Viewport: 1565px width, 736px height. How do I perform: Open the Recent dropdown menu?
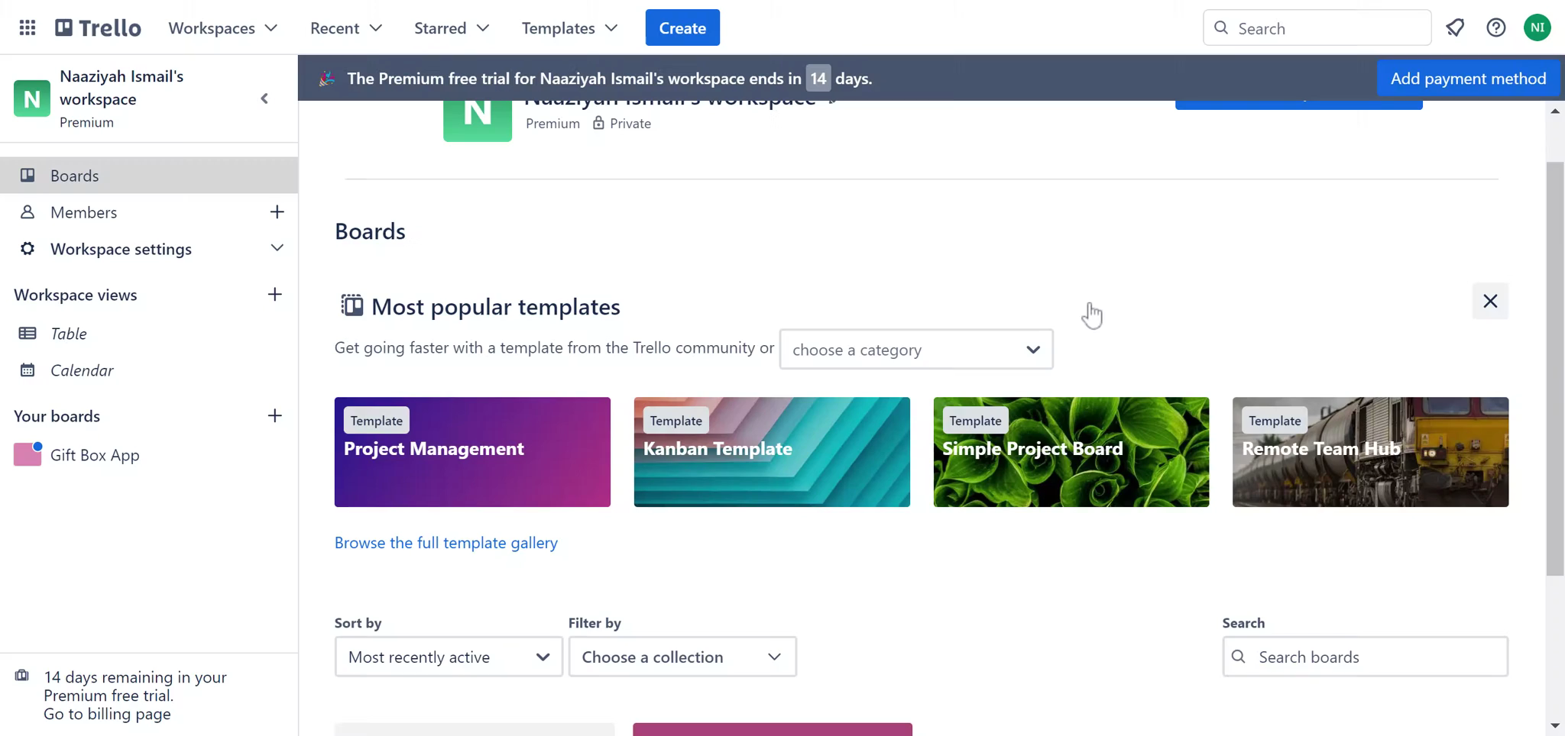pyautogui.click(x=346, y=28)
